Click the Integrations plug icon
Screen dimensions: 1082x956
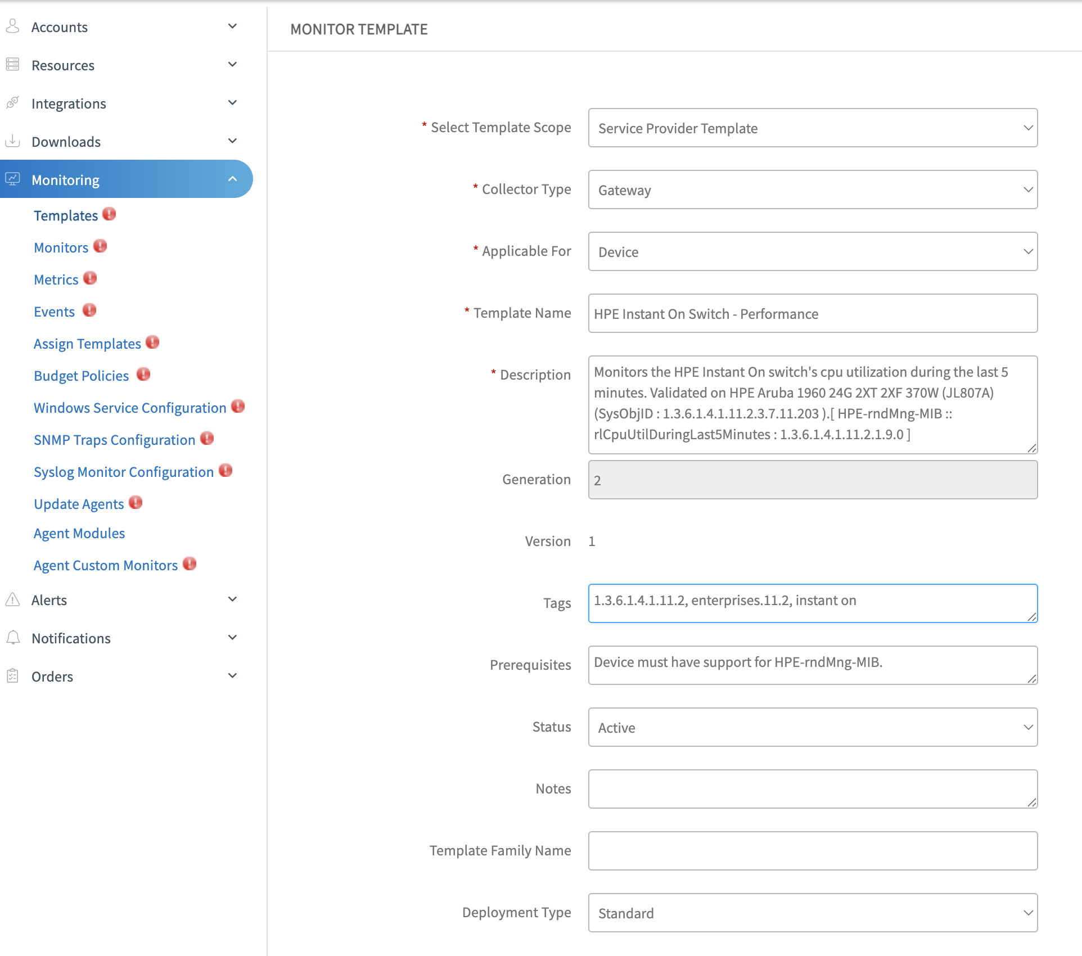pyautogui.click(x=12, y=103)
